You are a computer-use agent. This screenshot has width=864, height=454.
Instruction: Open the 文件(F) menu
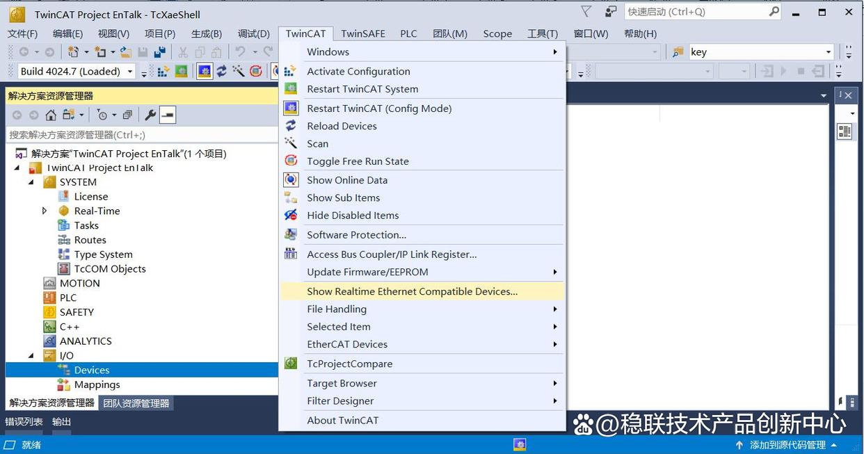pyautogui.click(x=22, y=33)
